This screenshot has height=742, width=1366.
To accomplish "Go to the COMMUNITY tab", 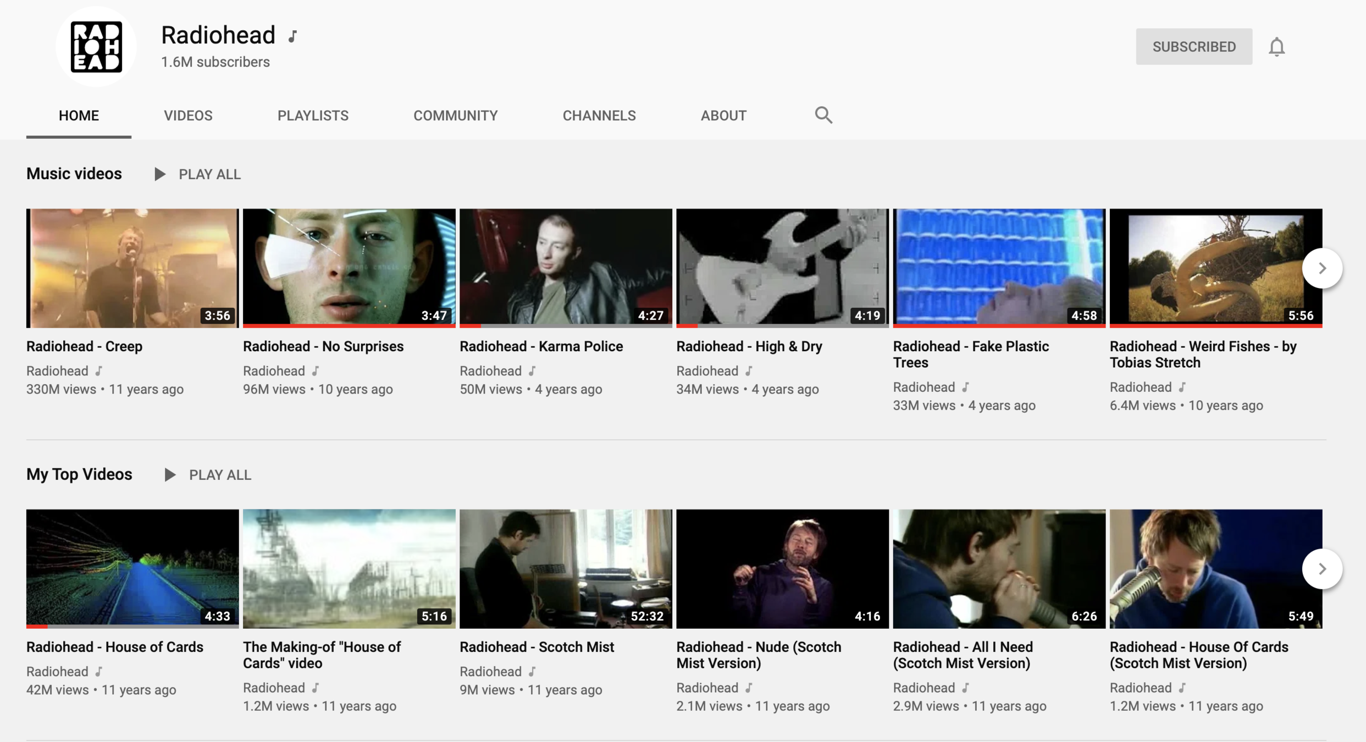I will tap(455, 115).
